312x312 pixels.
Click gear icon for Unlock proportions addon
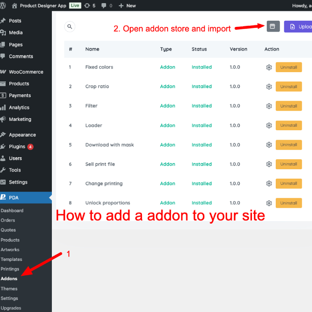(x=269, y=203)
